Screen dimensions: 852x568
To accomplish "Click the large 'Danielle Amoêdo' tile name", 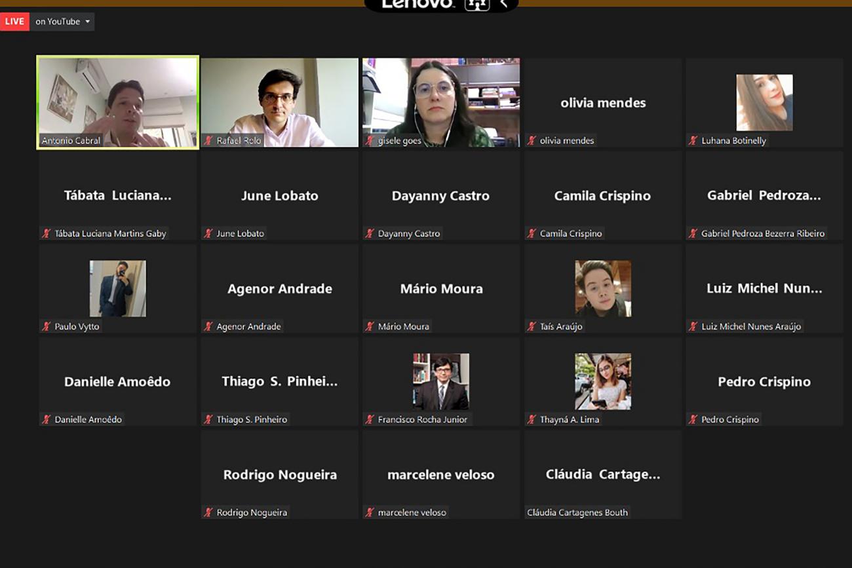I will tap(117, 382).
